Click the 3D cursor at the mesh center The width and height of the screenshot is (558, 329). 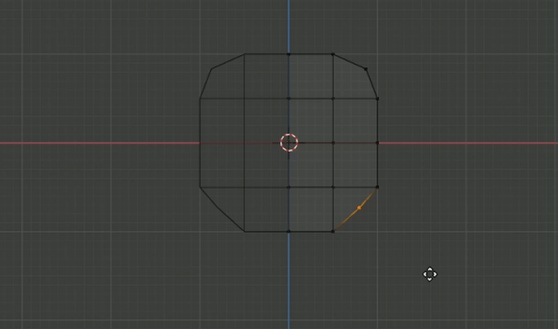pyautogui.click(x=289, y=143)
